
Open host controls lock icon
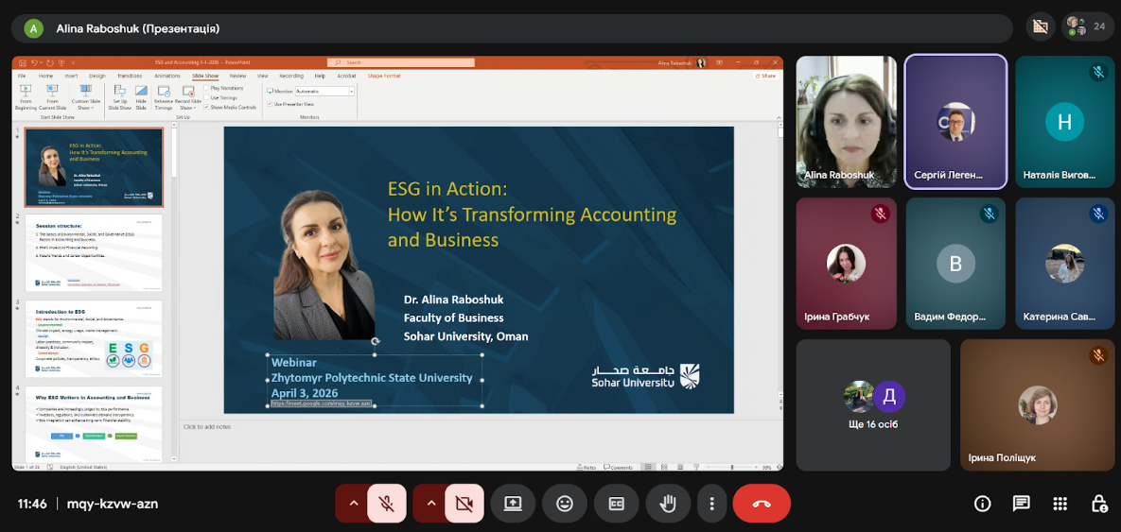[x=1098, y=504]
